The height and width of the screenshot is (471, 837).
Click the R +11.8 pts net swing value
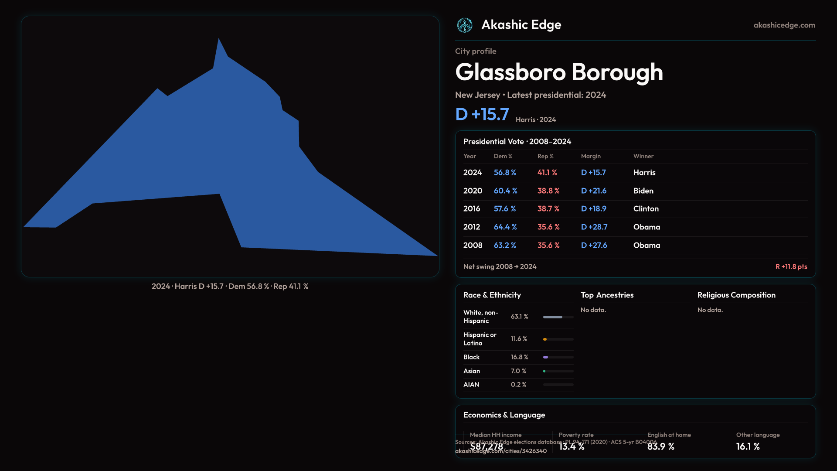tap(791, 266)
